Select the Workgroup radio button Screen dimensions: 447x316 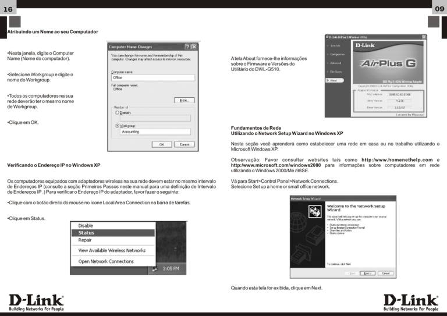(118, 125)
